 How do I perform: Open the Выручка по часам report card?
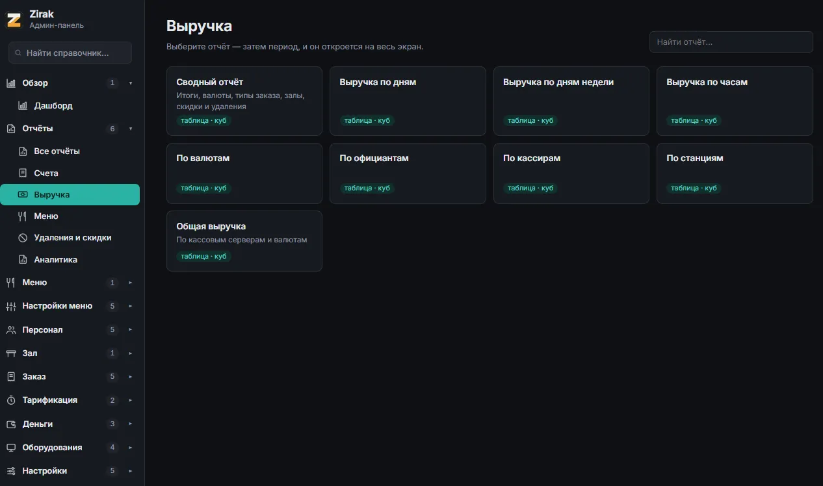point(735,101)
